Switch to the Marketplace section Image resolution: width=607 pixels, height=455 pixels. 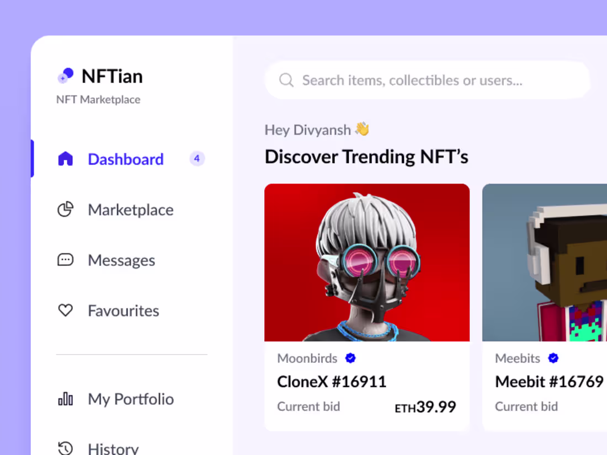tap(130, 210)
